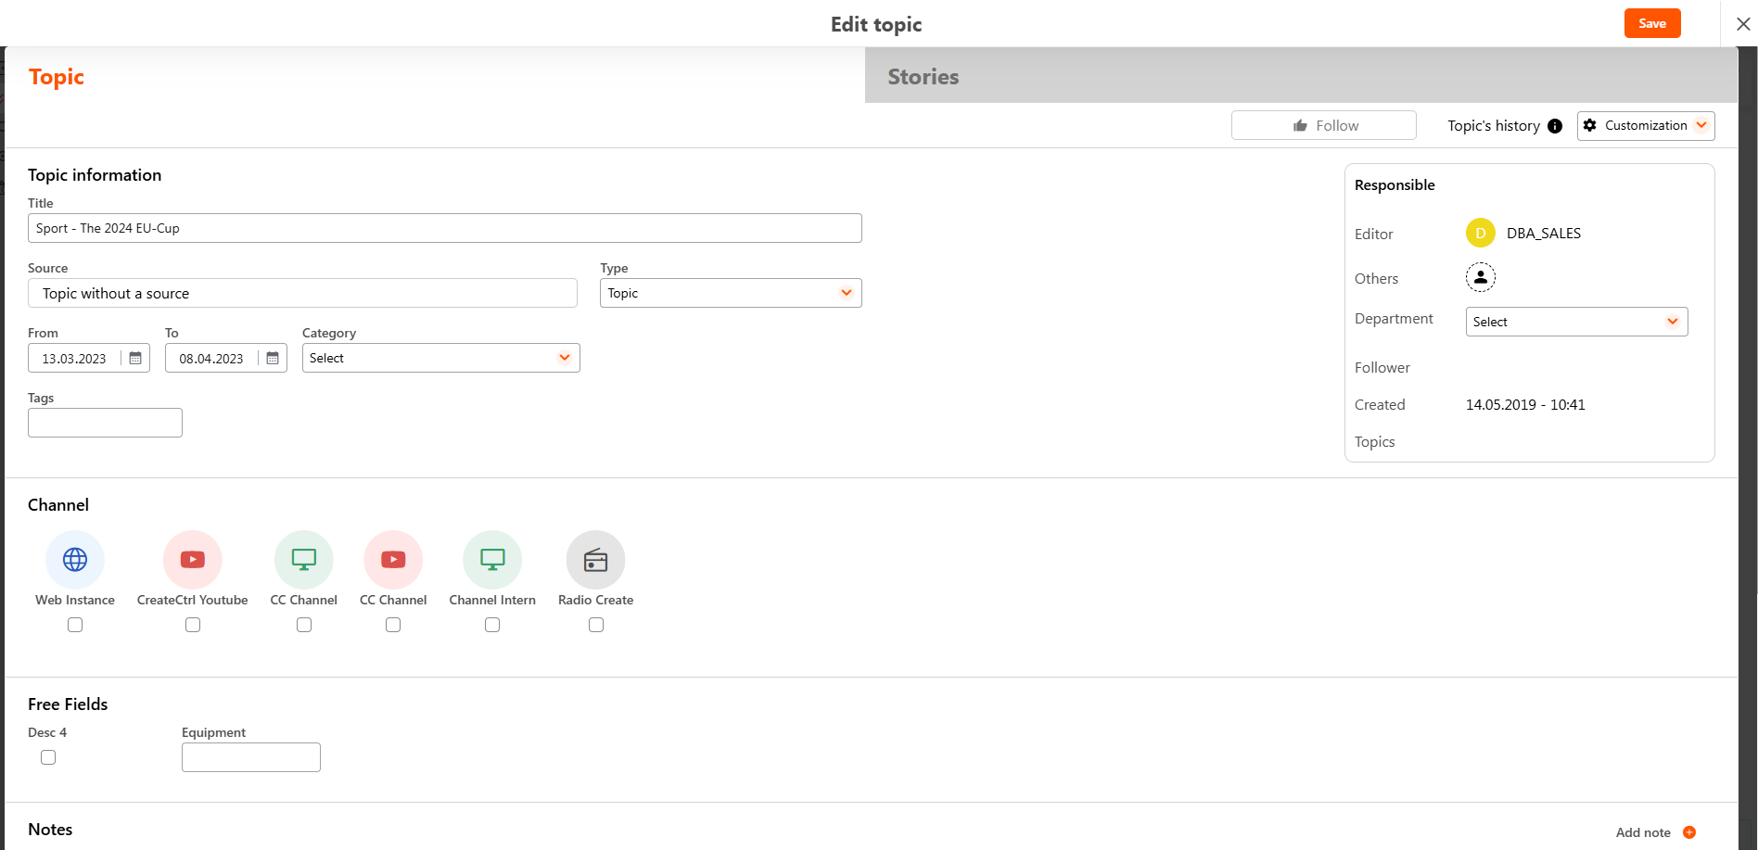Toggle the Desc 4 checkbox
Image resolution: width=1758 pixels, height=850 pixels.
pyautogui.click(x=48, y=757)
